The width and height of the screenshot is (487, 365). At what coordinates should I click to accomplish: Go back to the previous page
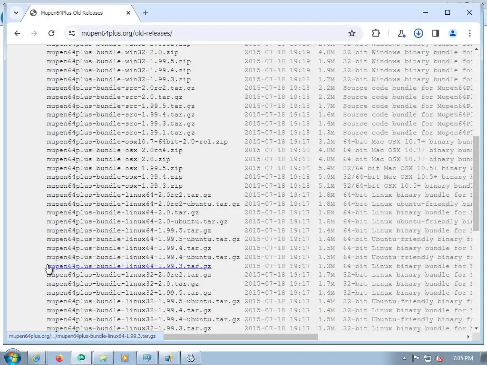pyautogui.click(x=17, y=33)
